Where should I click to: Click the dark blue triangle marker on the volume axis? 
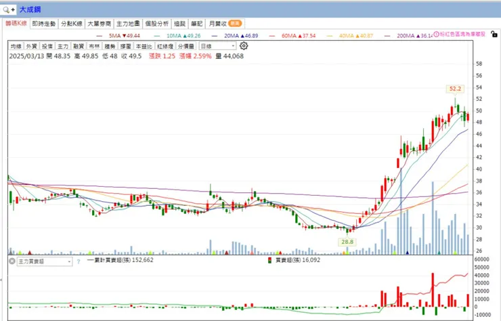click(407, 252)
